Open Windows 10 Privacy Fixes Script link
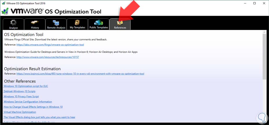269x125 pixels. click(x=21, y=96)
